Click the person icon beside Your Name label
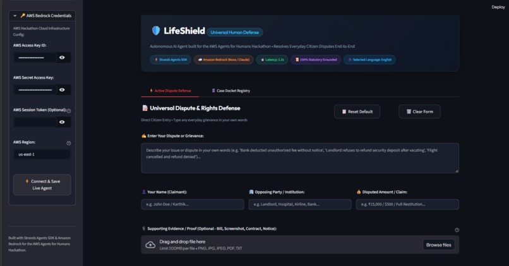The image size is (509, 266). point(144,192)
